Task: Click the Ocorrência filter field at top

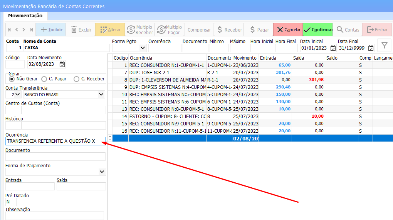Action: 165,48
